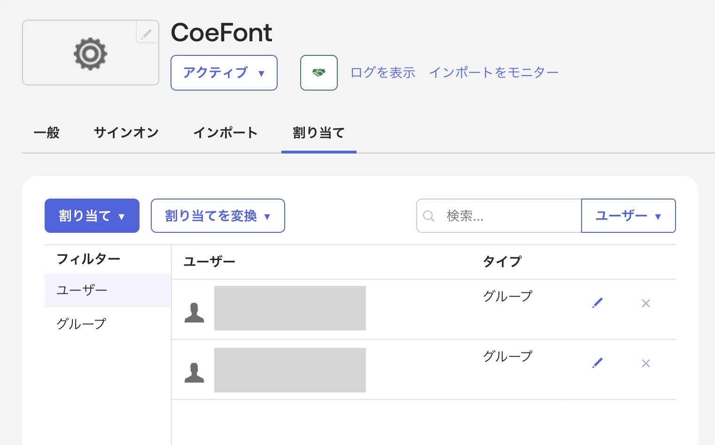The width and height of the screenshot is (715, 445).
Task: Select the グループ filter in sidebar
Action: pos(108,324)
